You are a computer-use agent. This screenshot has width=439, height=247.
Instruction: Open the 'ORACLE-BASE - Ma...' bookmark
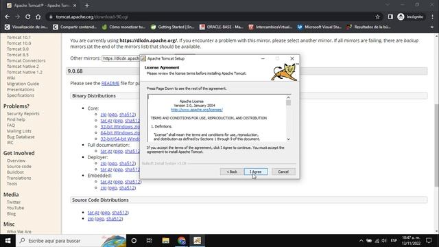pyautogui.click(x=221, y=27)
